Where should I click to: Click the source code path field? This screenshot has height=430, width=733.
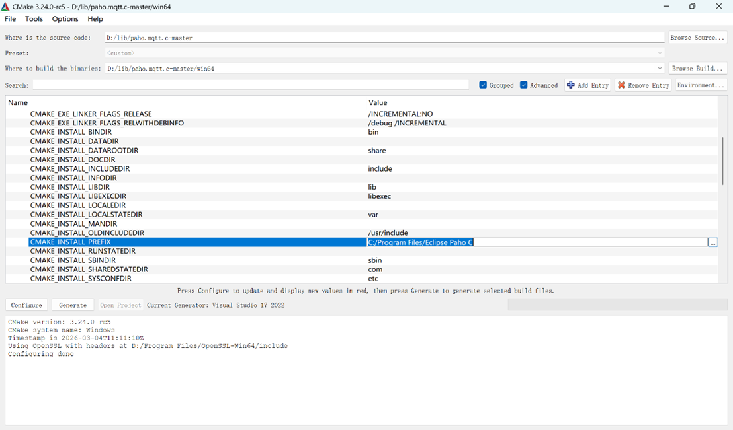(384, 38)
